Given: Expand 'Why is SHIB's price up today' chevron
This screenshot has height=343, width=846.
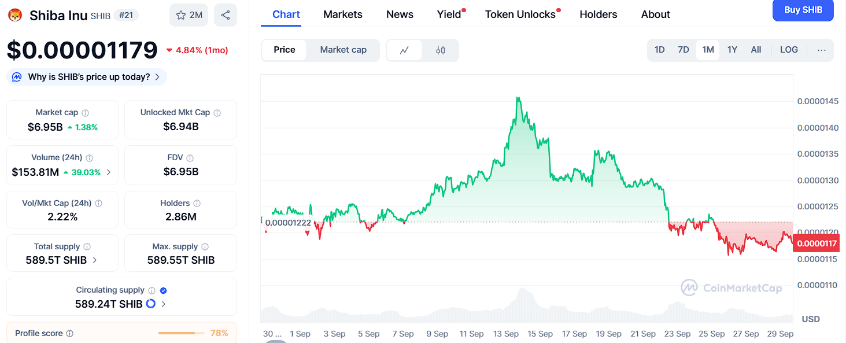Looking at the screenshot, I should pos(157,77).
